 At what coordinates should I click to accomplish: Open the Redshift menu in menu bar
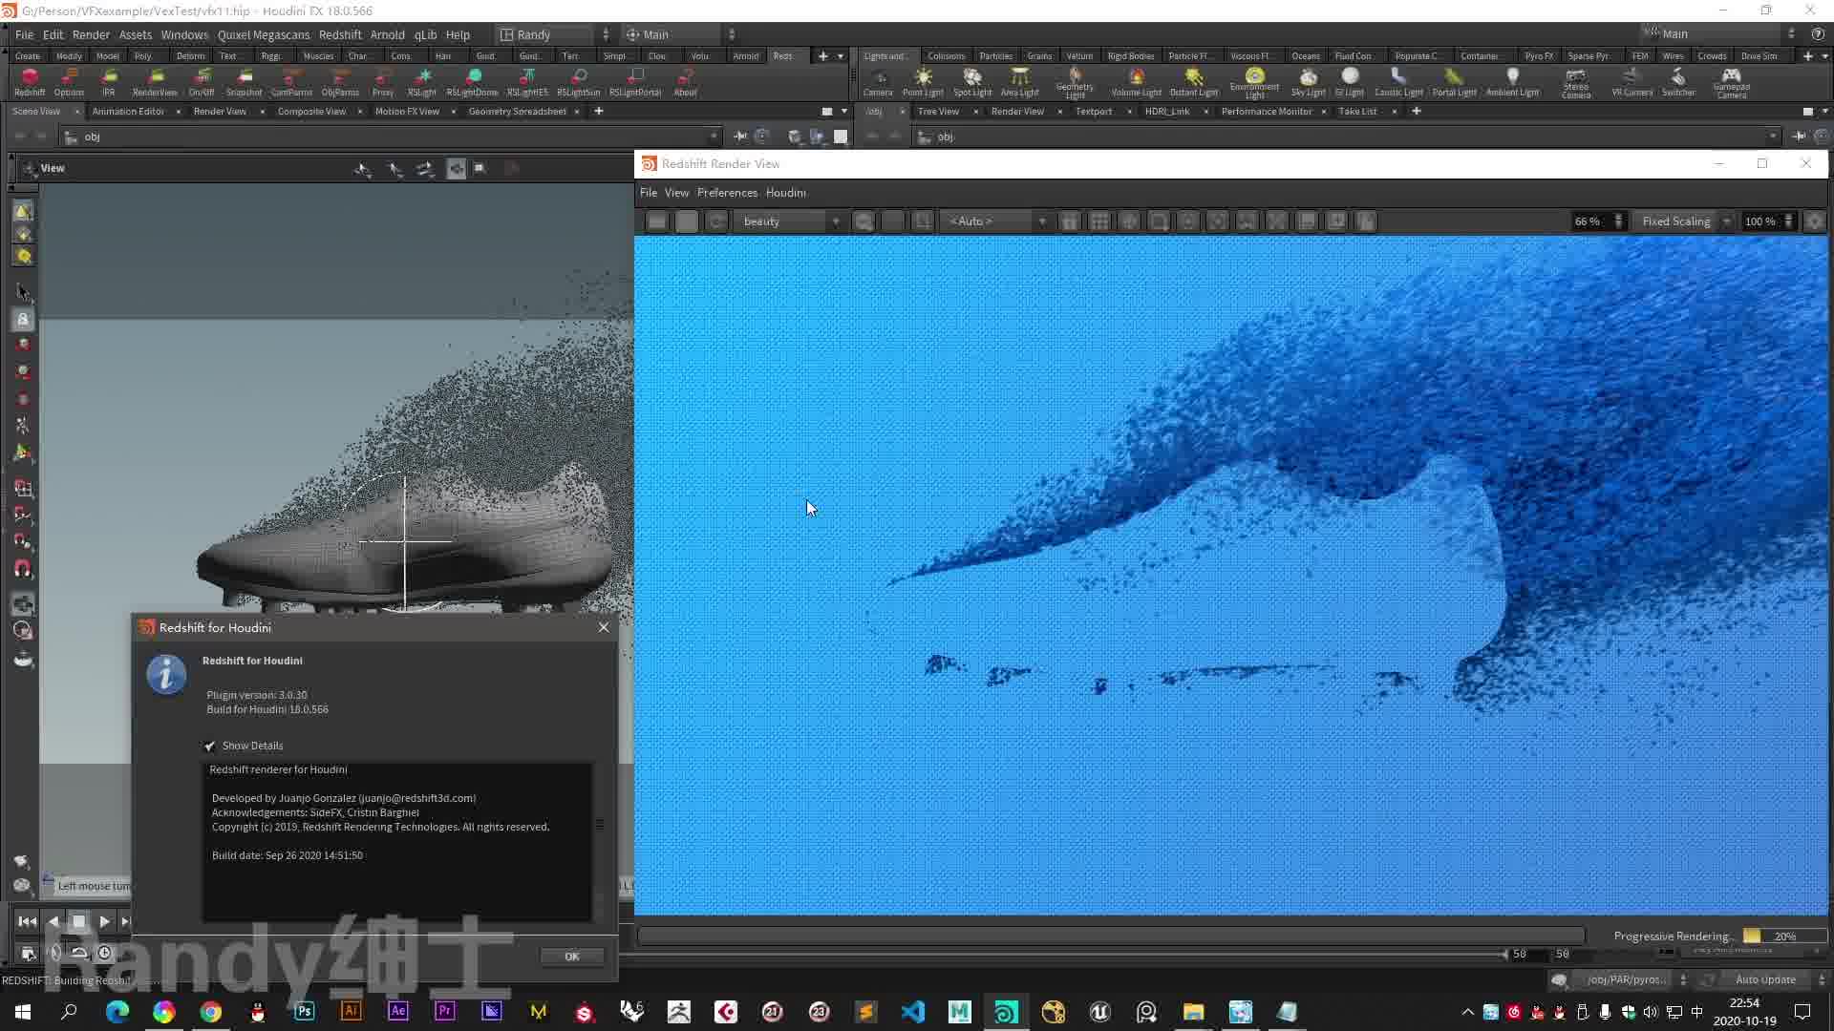pos(339,34)
